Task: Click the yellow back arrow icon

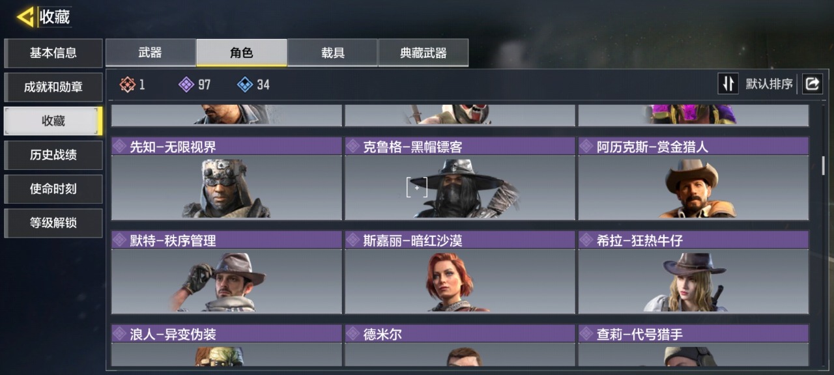Action: [25, 17]
